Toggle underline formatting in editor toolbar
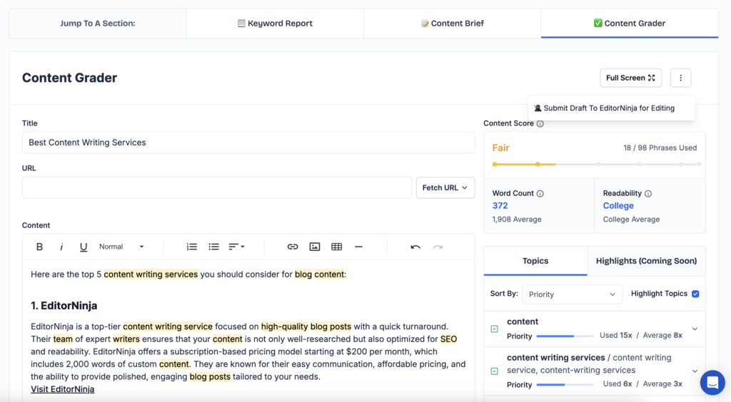Image resolution: width=731 pixels, height=402 pixels. click(x=84, y=247)
